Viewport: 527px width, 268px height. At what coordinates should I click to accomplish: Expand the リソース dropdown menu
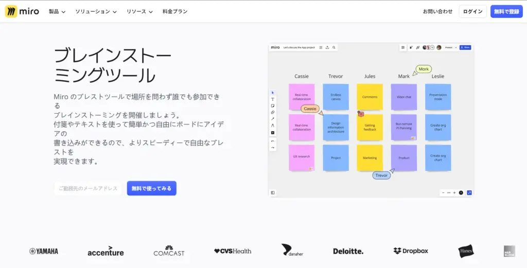click(x=139, y=11)
